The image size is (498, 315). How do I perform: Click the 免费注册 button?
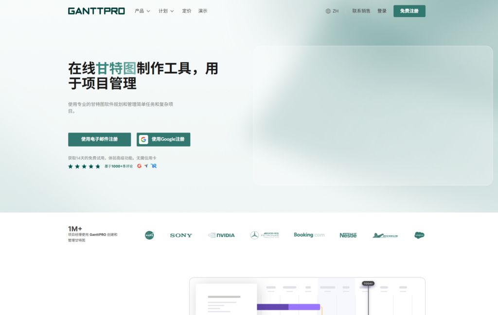(x=409, y=11)
